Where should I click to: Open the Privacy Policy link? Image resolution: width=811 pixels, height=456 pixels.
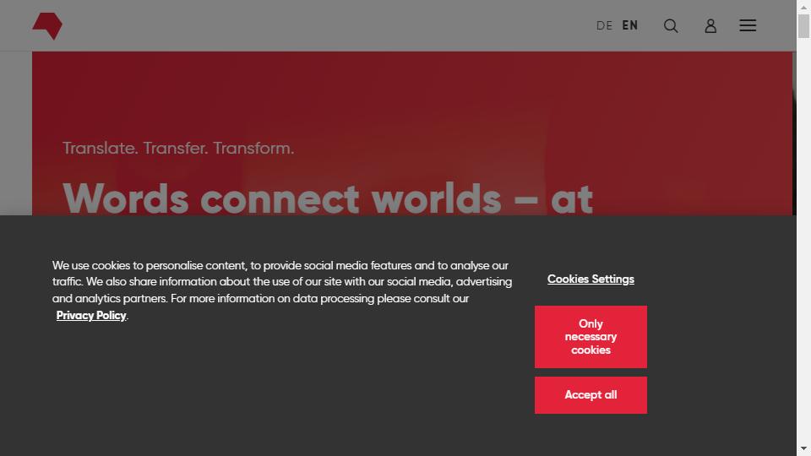tap(91, 315)
